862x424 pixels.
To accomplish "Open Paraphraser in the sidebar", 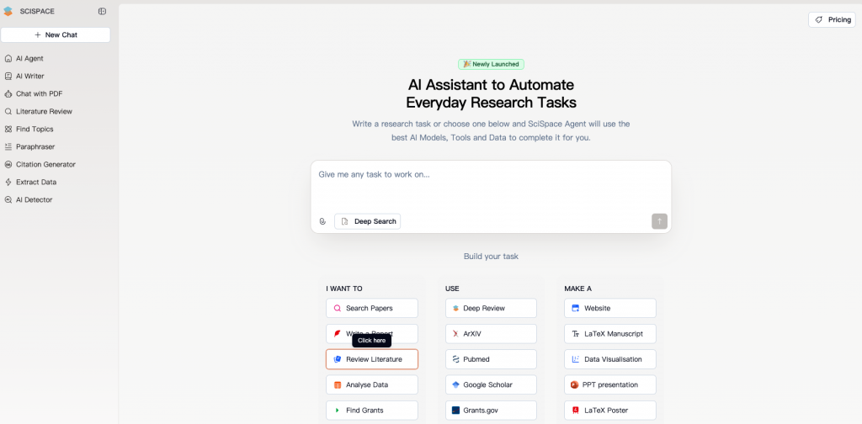I will 35,146.
